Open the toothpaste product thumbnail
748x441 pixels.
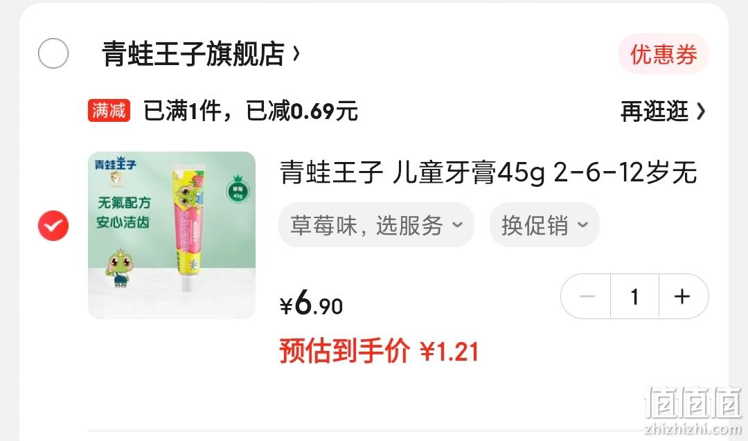[172, 235]
